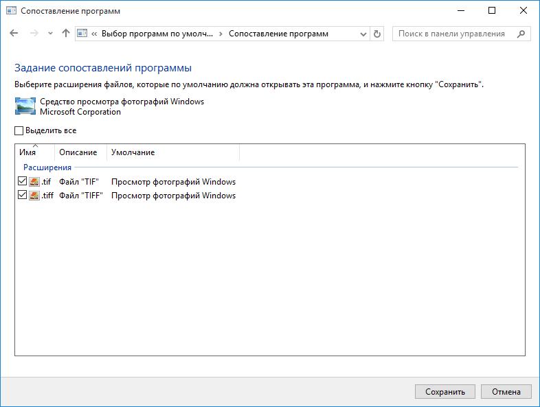Sort by the Имя column header

click(x=35, y=152)
